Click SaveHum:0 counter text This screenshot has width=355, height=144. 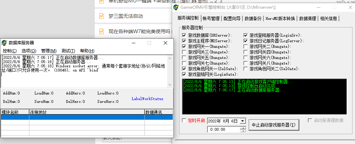44,101
